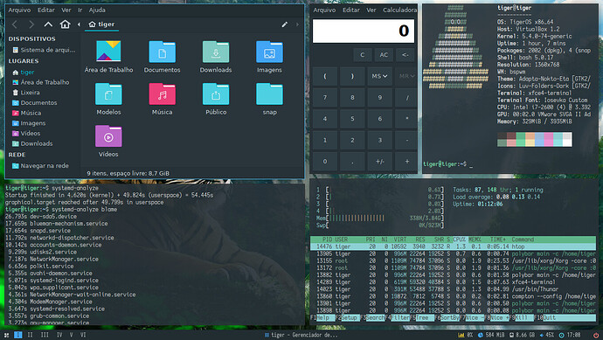Open Música in the sidebar

click(26, 113)
